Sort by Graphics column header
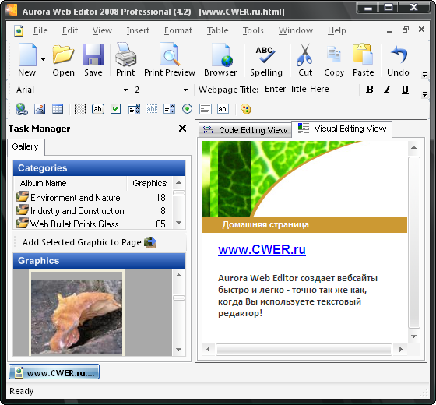Image resolution: width=436 pixels, height=405 pixels. [149, 183]
